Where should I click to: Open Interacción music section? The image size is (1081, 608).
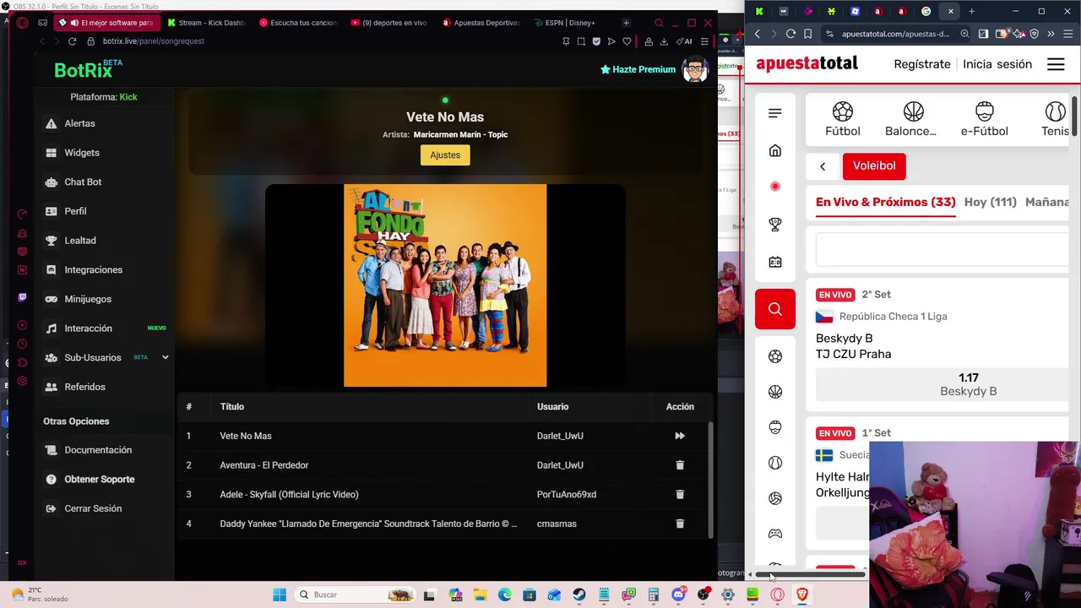tap(88, 328)
